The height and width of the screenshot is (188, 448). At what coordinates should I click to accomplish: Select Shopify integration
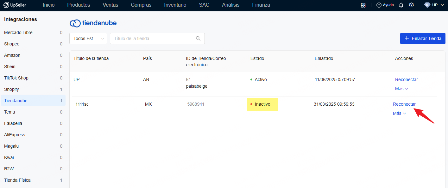[33, 89]
